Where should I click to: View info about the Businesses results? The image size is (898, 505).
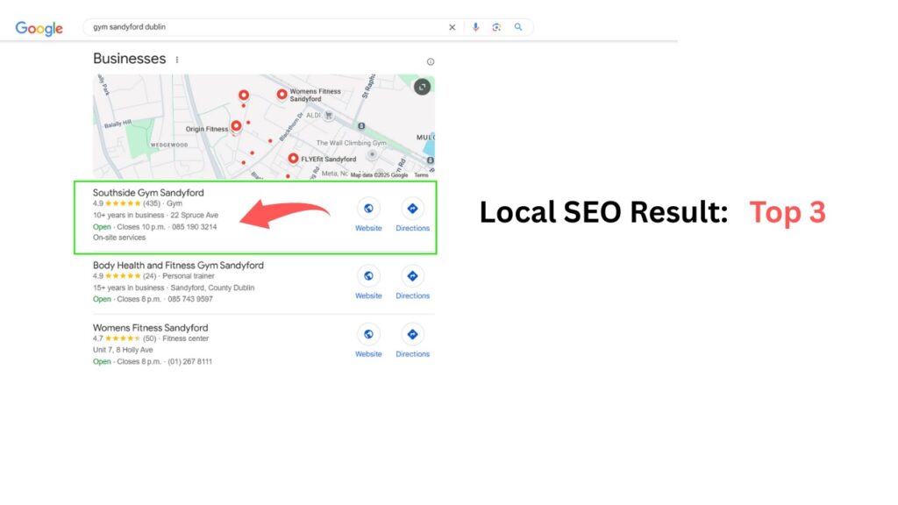point(430,61)
